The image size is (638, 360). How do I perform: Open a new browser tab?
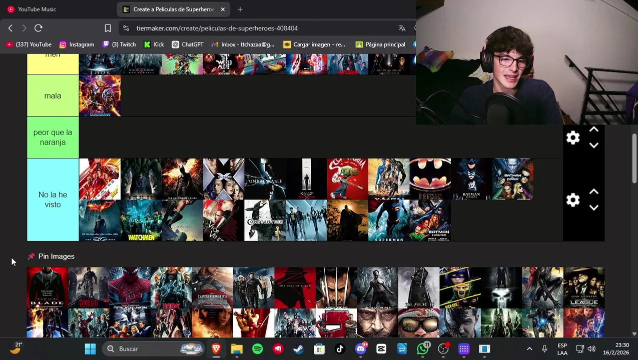pos(240,9)
